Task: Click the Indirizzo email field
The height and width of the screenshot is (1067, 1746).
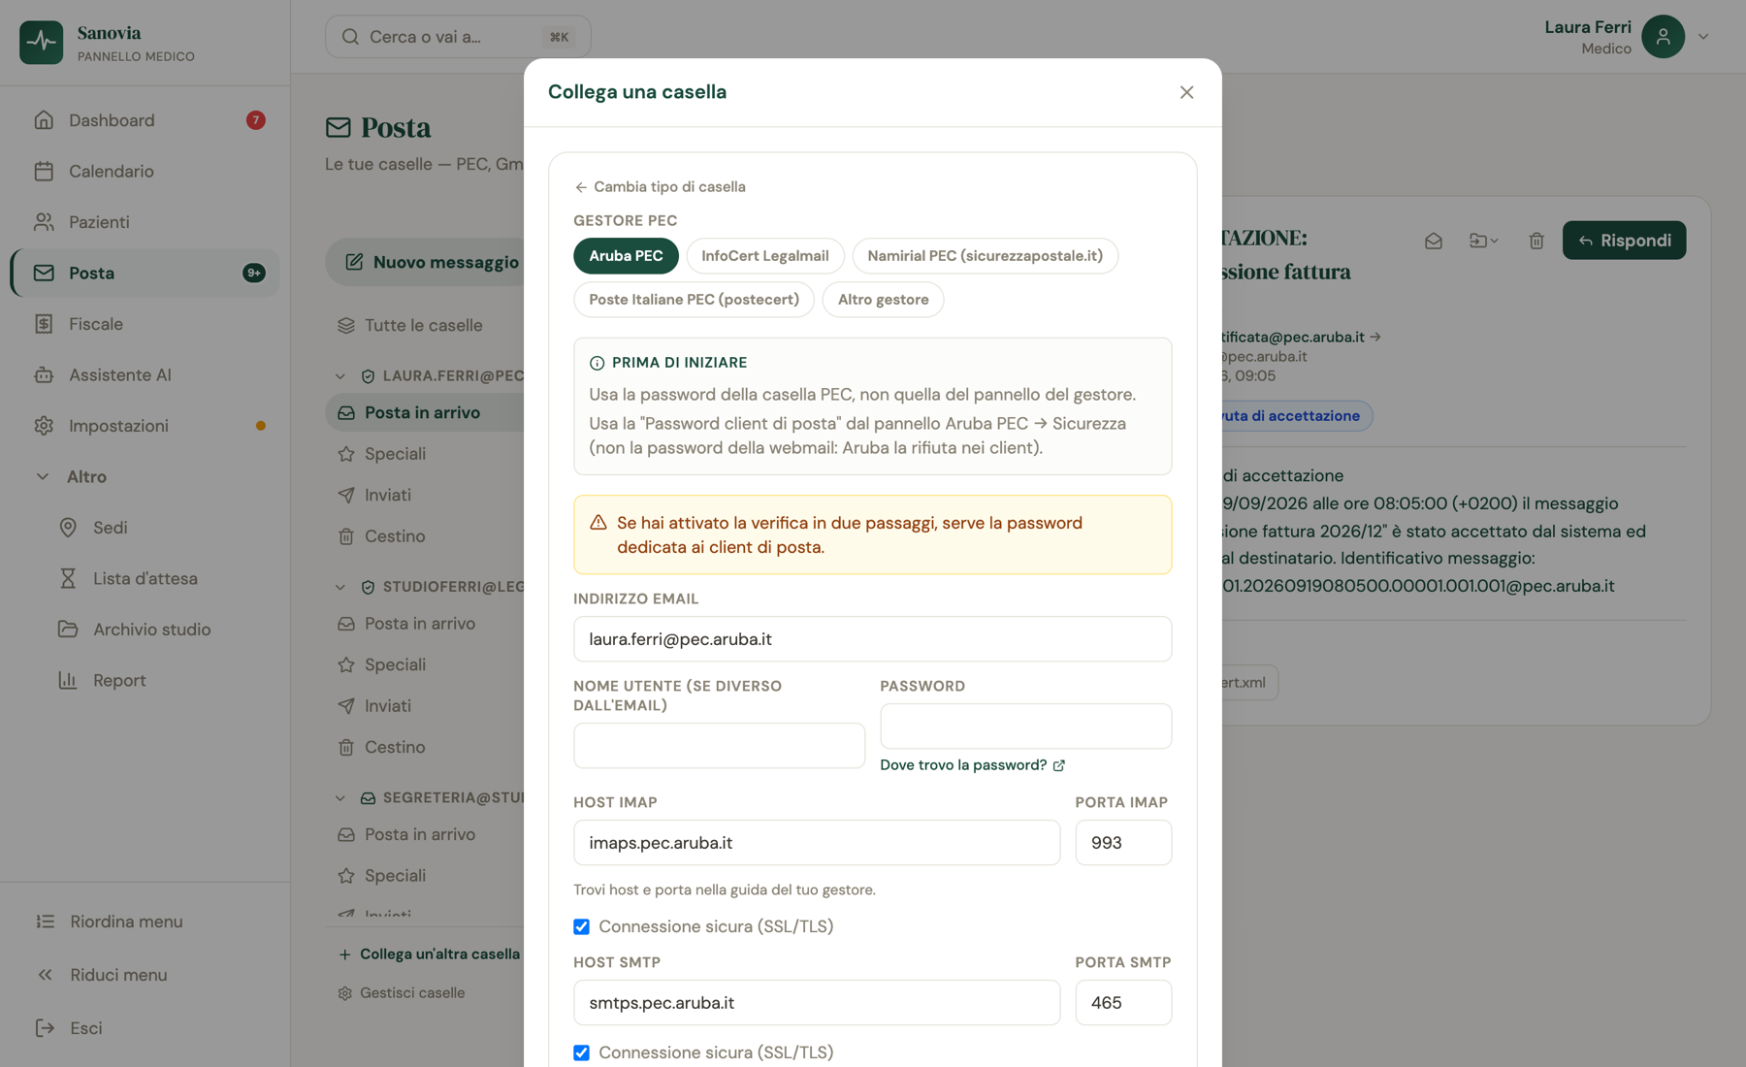Action: [x=872, y=639]
